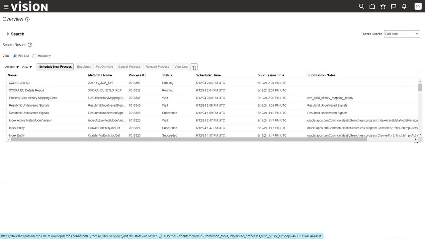The image size is (425, 239).
Task: Open the View menu in table toolbar
Action: click(27, 67)
